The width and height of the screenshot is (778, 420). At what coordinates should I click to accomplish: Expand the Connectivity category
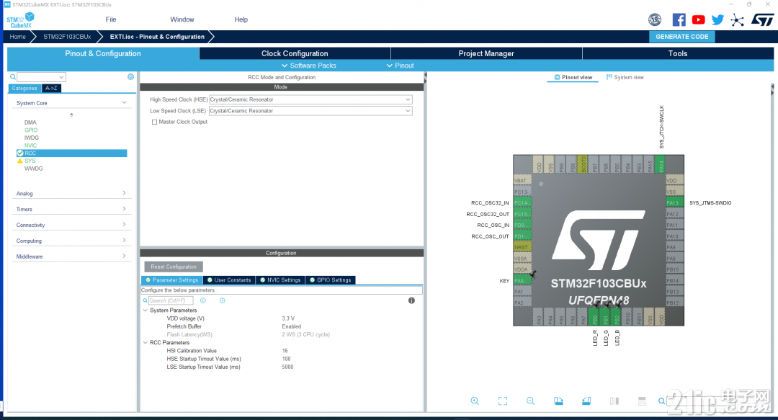[x=124, y=224]
